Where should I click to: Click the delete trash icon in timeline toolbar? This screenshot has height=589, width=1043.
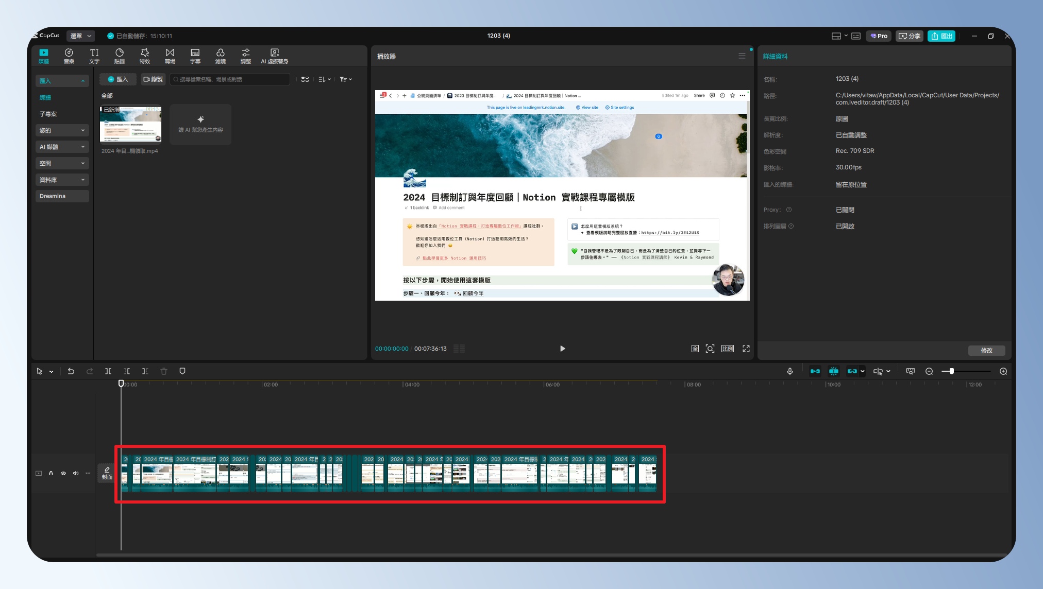tap(164, 371)
